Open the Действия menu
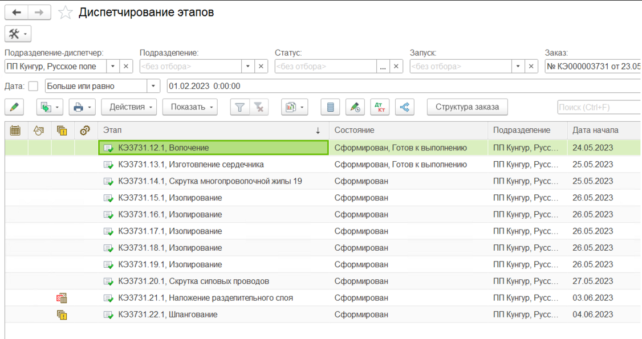 (129, 107)
